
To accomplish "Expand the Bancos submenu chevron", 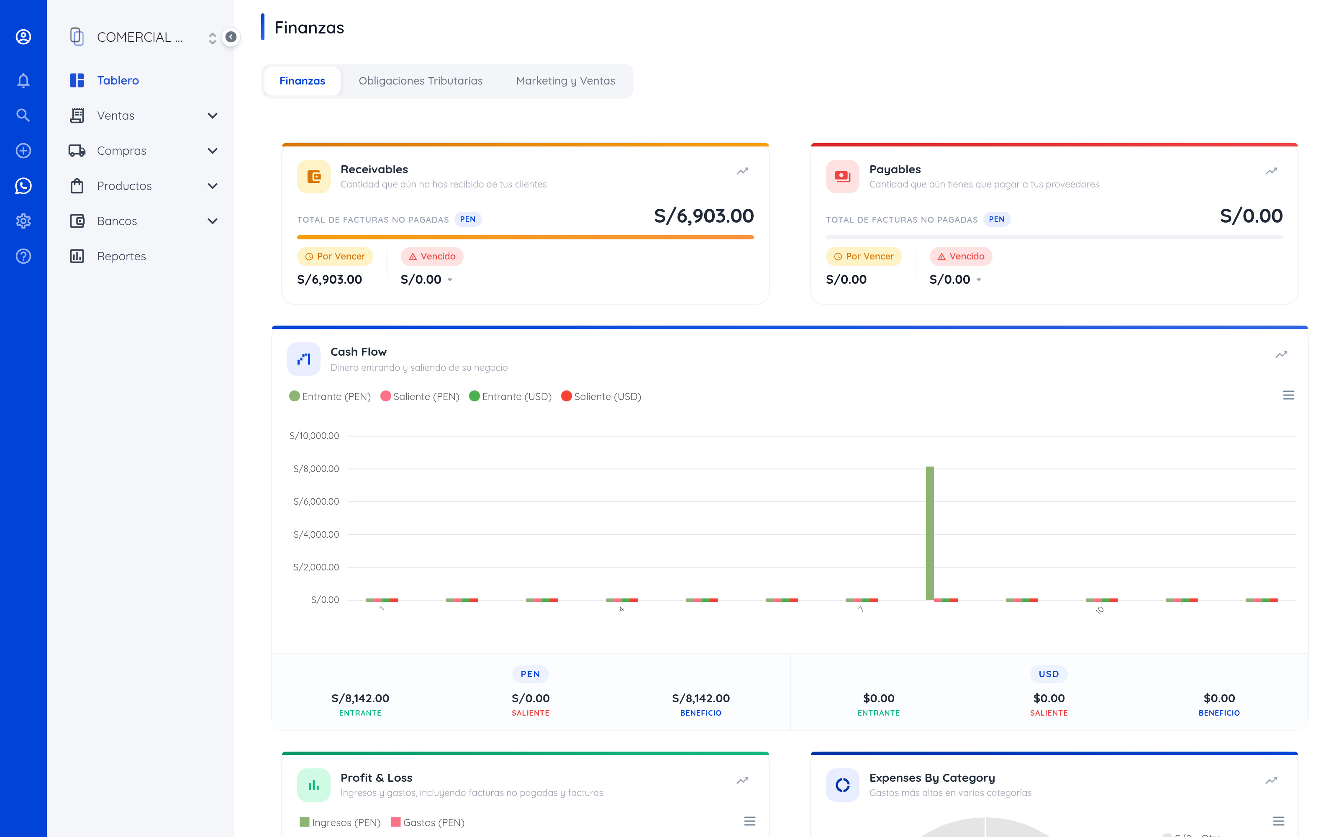I will (213, 221).
